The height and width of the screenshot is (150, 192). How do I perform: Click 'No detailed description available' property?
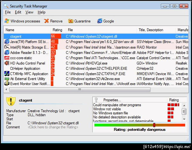(117, 117)
